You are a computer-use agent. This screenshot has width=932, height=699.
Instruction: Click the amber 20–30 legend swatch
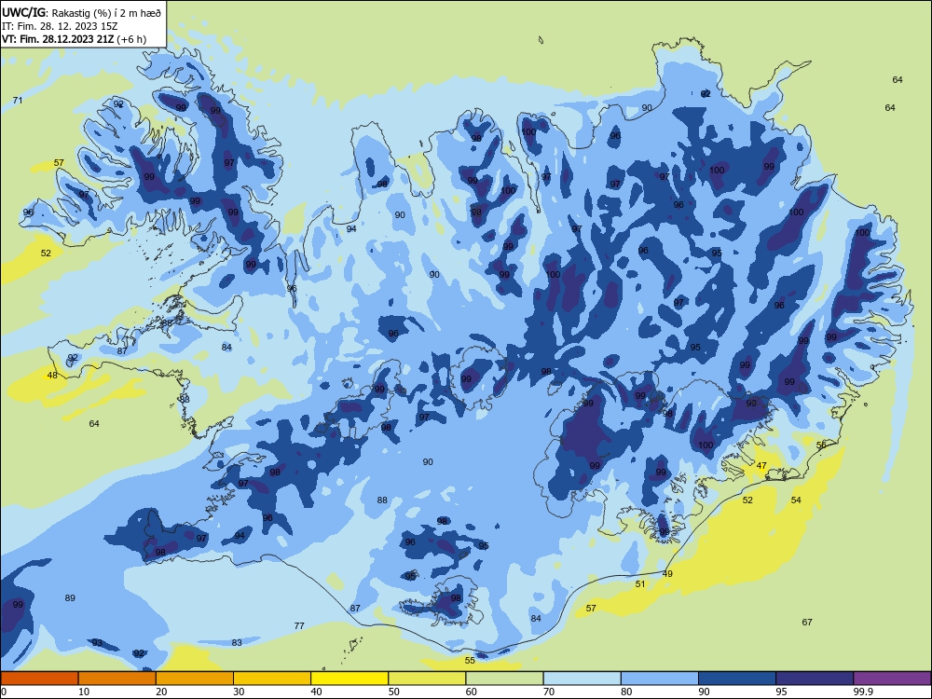tap(195, 678)
